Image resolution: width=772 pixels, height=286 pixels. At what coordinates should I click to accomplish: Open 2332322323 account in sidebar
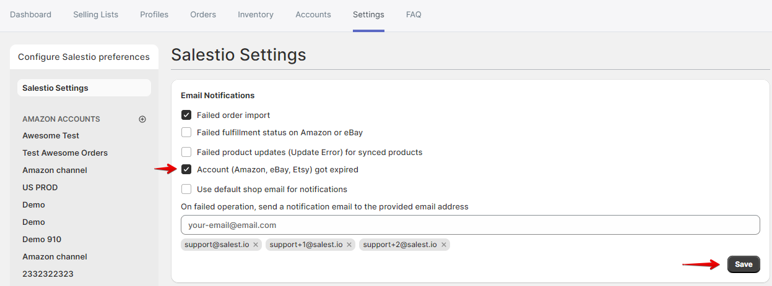point(48,274)
